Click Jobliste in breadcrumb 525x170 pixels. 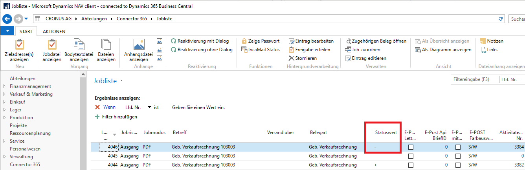pos(164,19)
